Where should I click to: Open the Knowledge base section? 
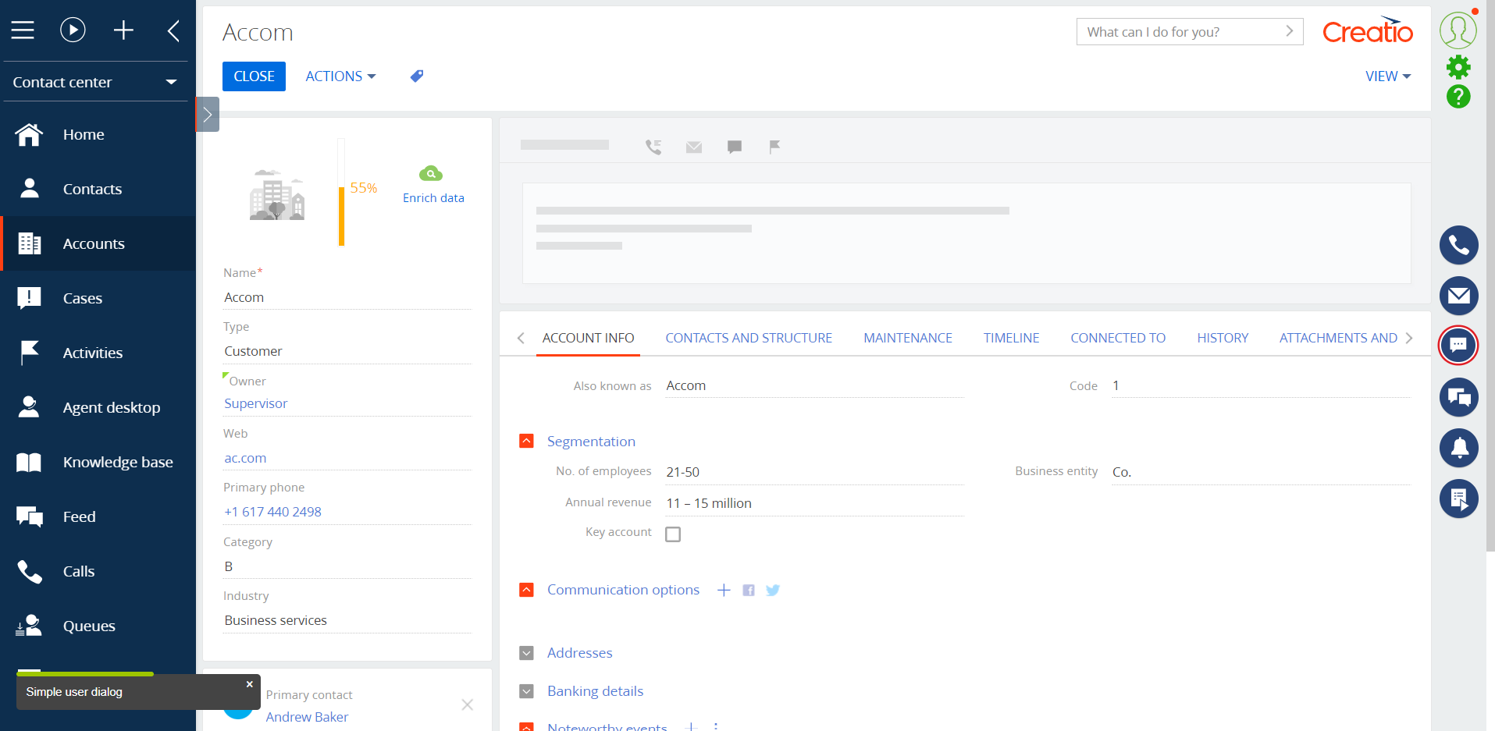tap(118, 461)
